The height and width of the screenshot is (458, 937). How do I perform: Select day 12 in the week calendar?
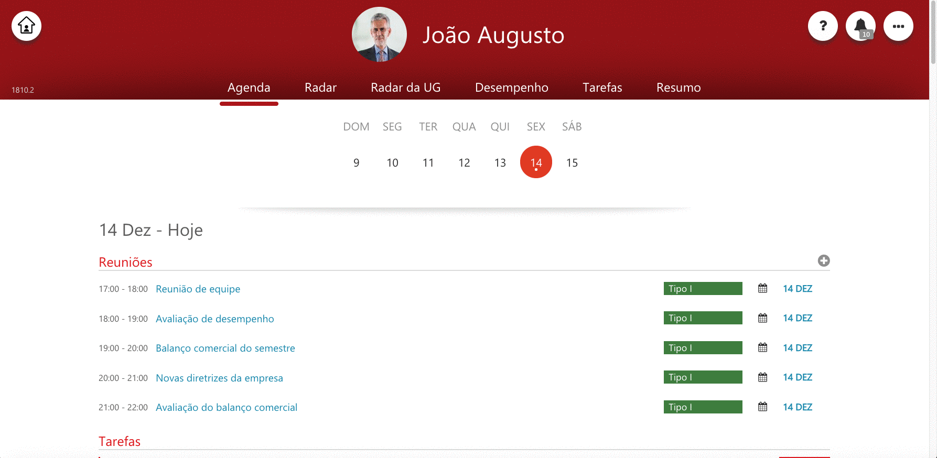(464, 162)
